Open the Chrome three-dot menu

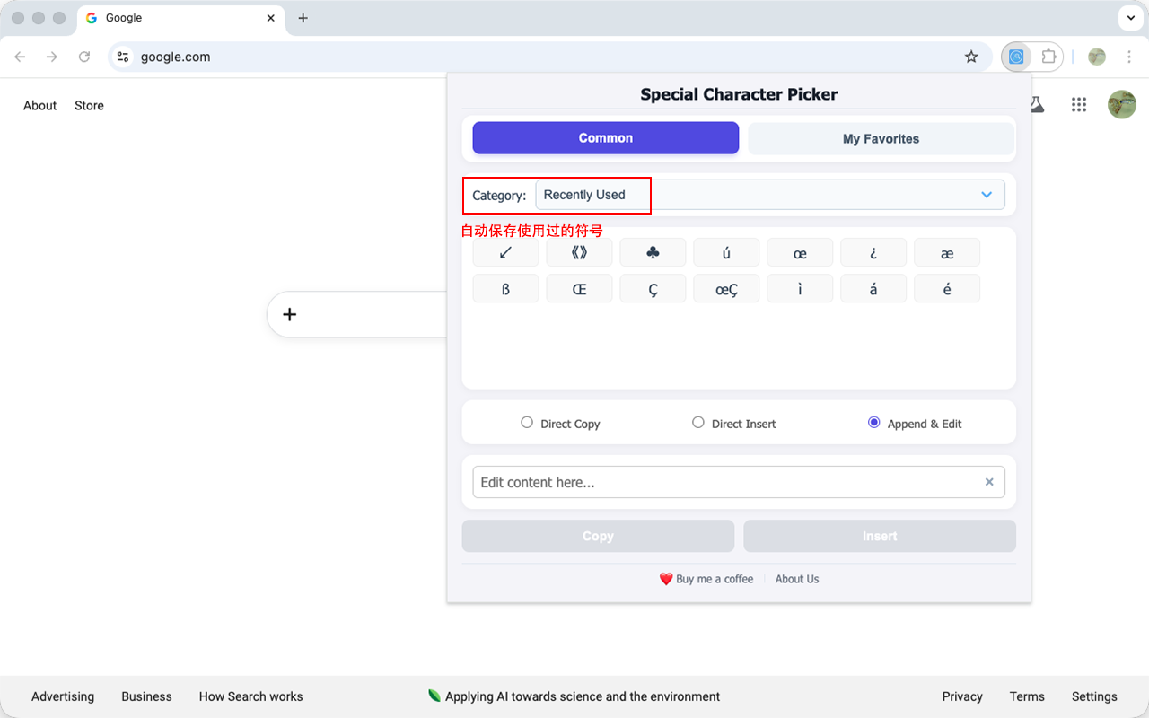coord(1129,57)
